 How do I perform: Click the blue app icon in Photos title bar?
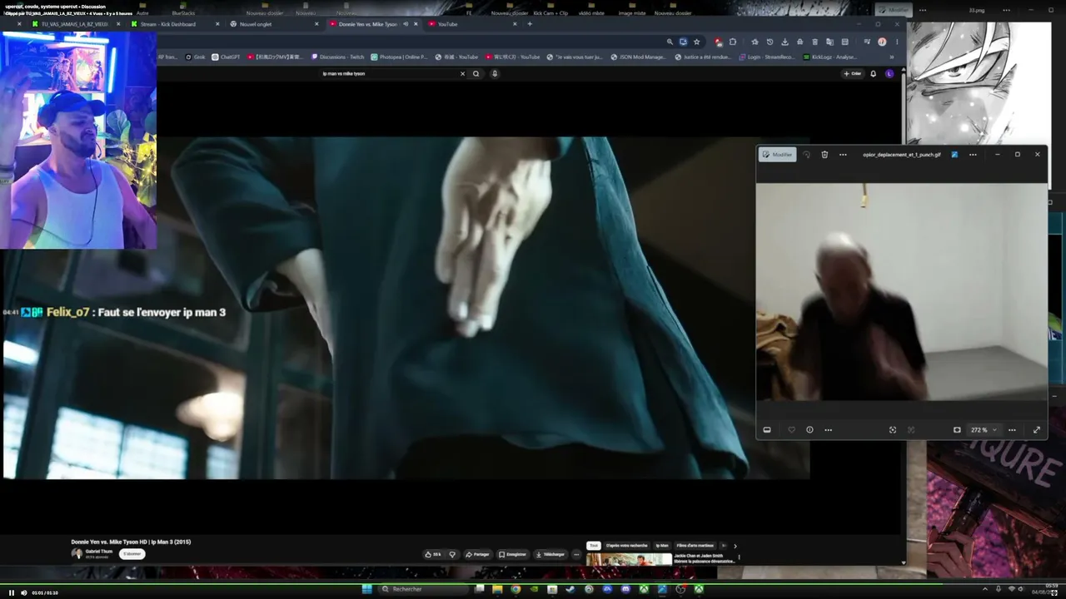(954, 154)
